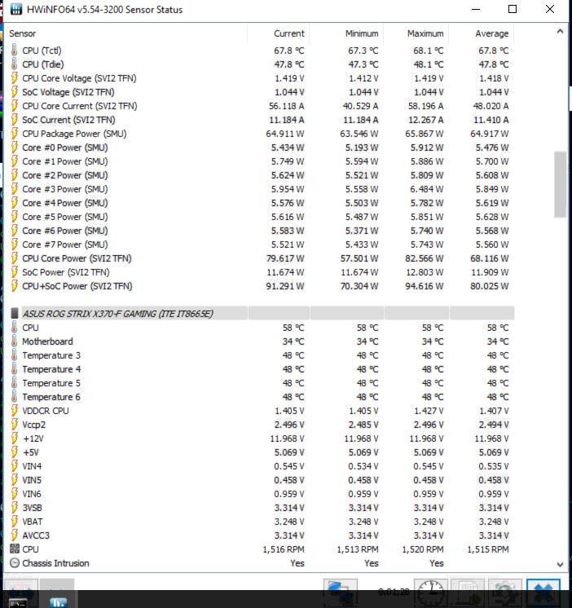Image resolution: width=572 pixels, height=608 pixels.
Task: Click maximum value 1.427 V of VDDCR CPU
Action: tap(429, 411)
